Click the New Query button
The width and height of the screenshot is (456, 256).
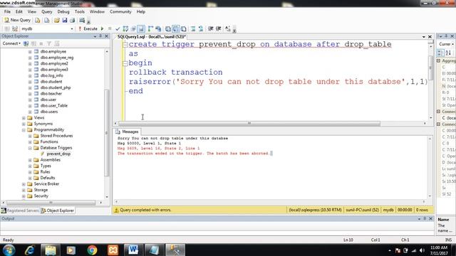[x=17, y=20]
